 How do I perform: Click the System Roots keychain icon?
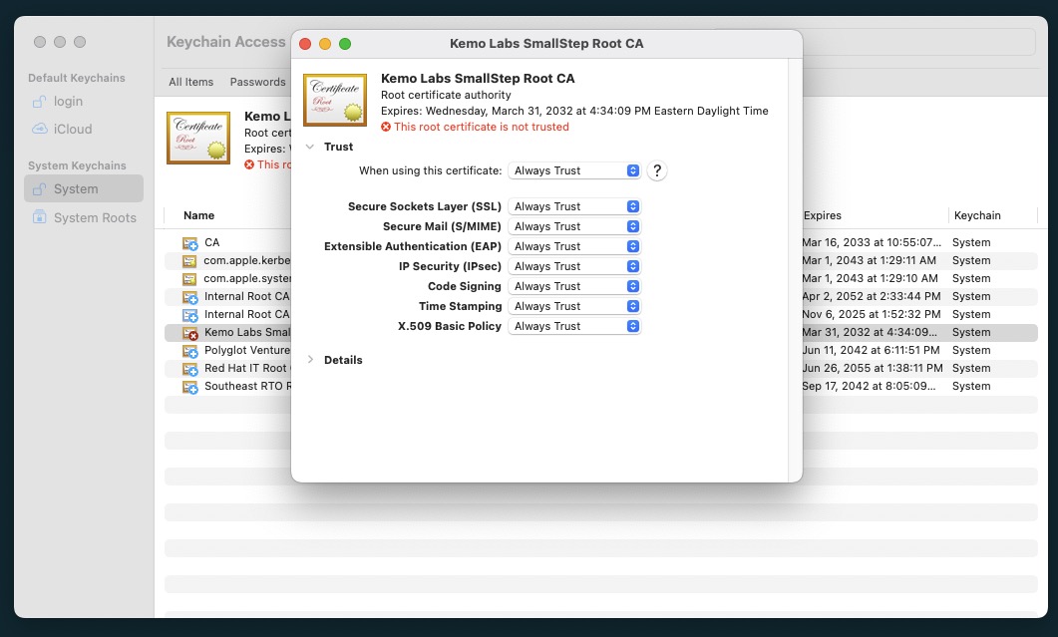40,217
